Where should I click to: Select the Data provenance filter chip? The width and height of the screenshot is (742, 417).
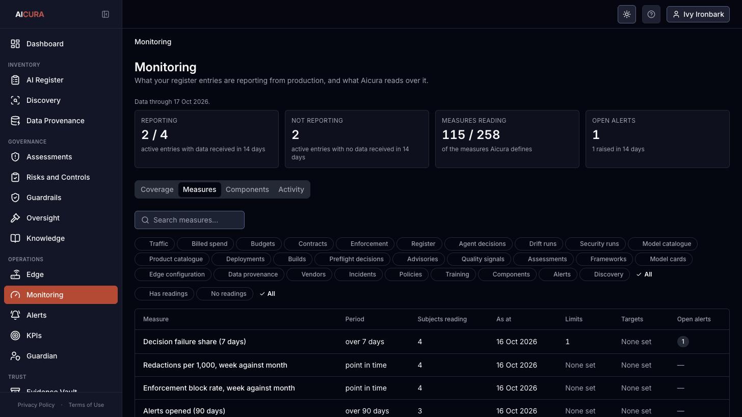pos(249,274)
